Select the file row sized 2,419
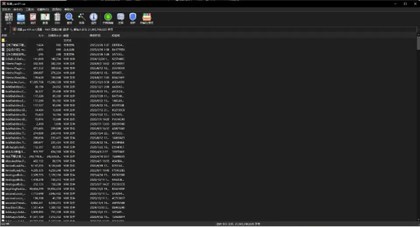 pos(63,124)
